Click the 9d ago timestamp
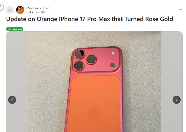The height and width of the screenshot is (132, 186). 47,8
